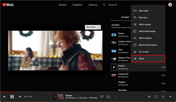Click the YouTube Music logo
176x102 pixels.
(8, 5)
